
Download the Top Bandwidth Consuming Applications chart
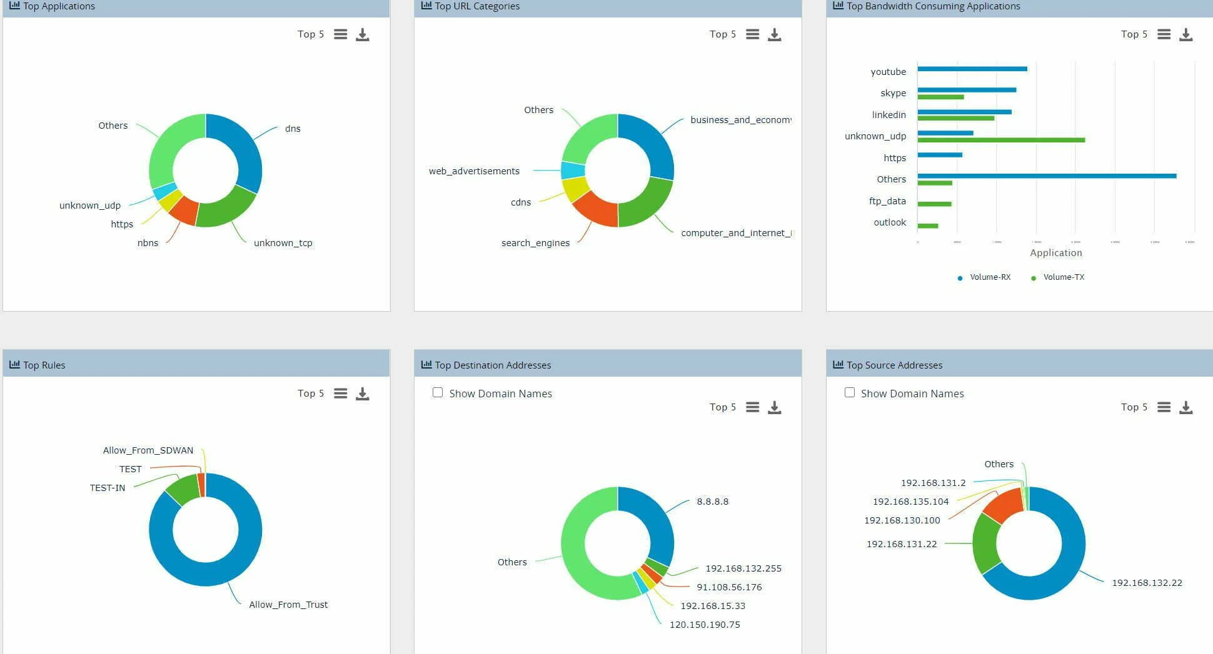click(x=1185, y=35)
